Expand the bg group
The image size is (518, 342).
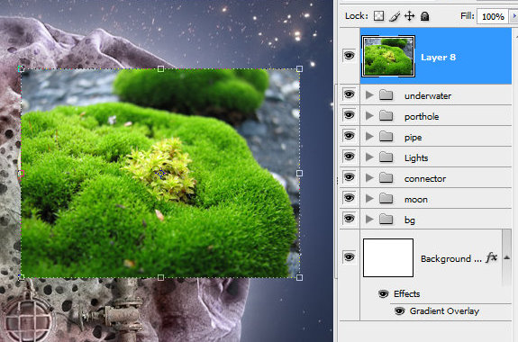[369, 219]
